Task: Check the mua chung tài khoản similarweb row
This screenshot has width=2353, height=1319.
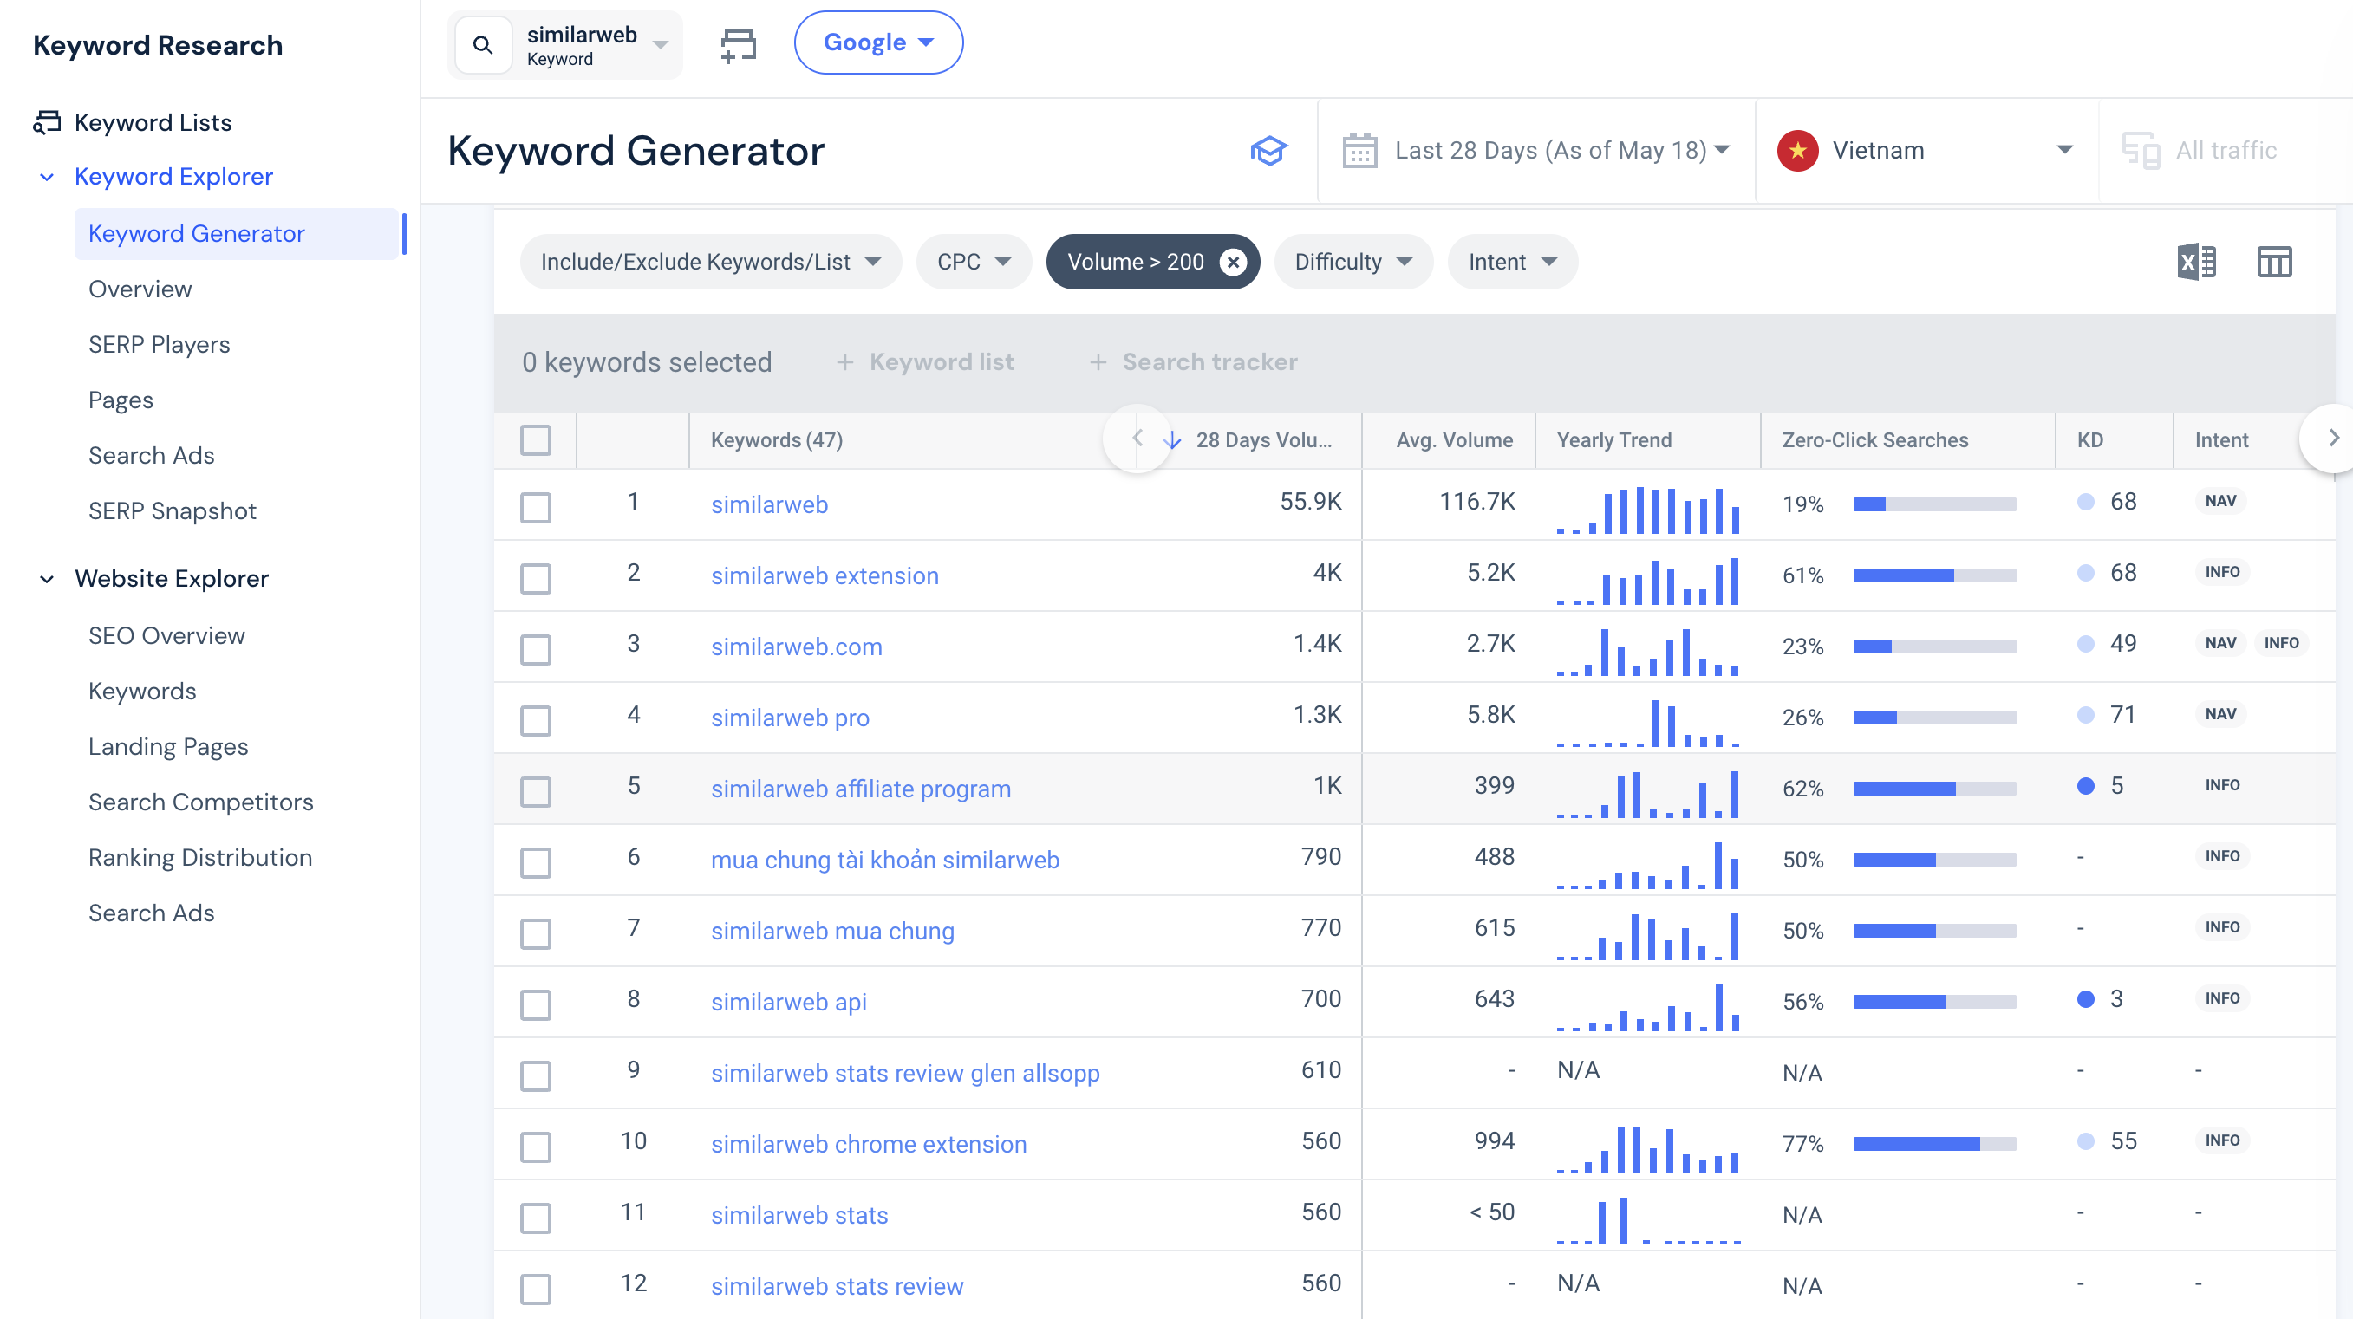Action: coord(535,863)
